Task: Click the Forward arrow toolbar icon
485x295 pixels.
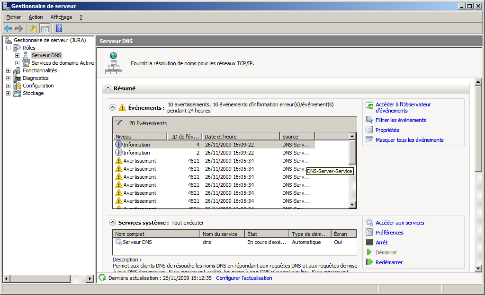Action: click(x=19, y=28)
